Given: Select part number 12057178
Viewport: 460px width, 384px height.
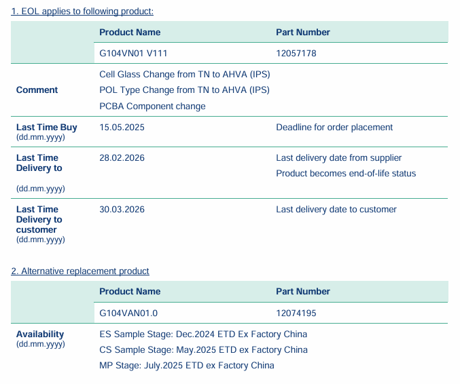Looking at the screenshot, I should [x=296, y=53].
